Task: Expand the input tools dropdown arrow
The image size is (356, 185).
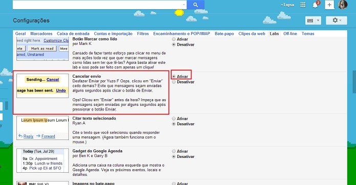Action: (x=318, y=20)
